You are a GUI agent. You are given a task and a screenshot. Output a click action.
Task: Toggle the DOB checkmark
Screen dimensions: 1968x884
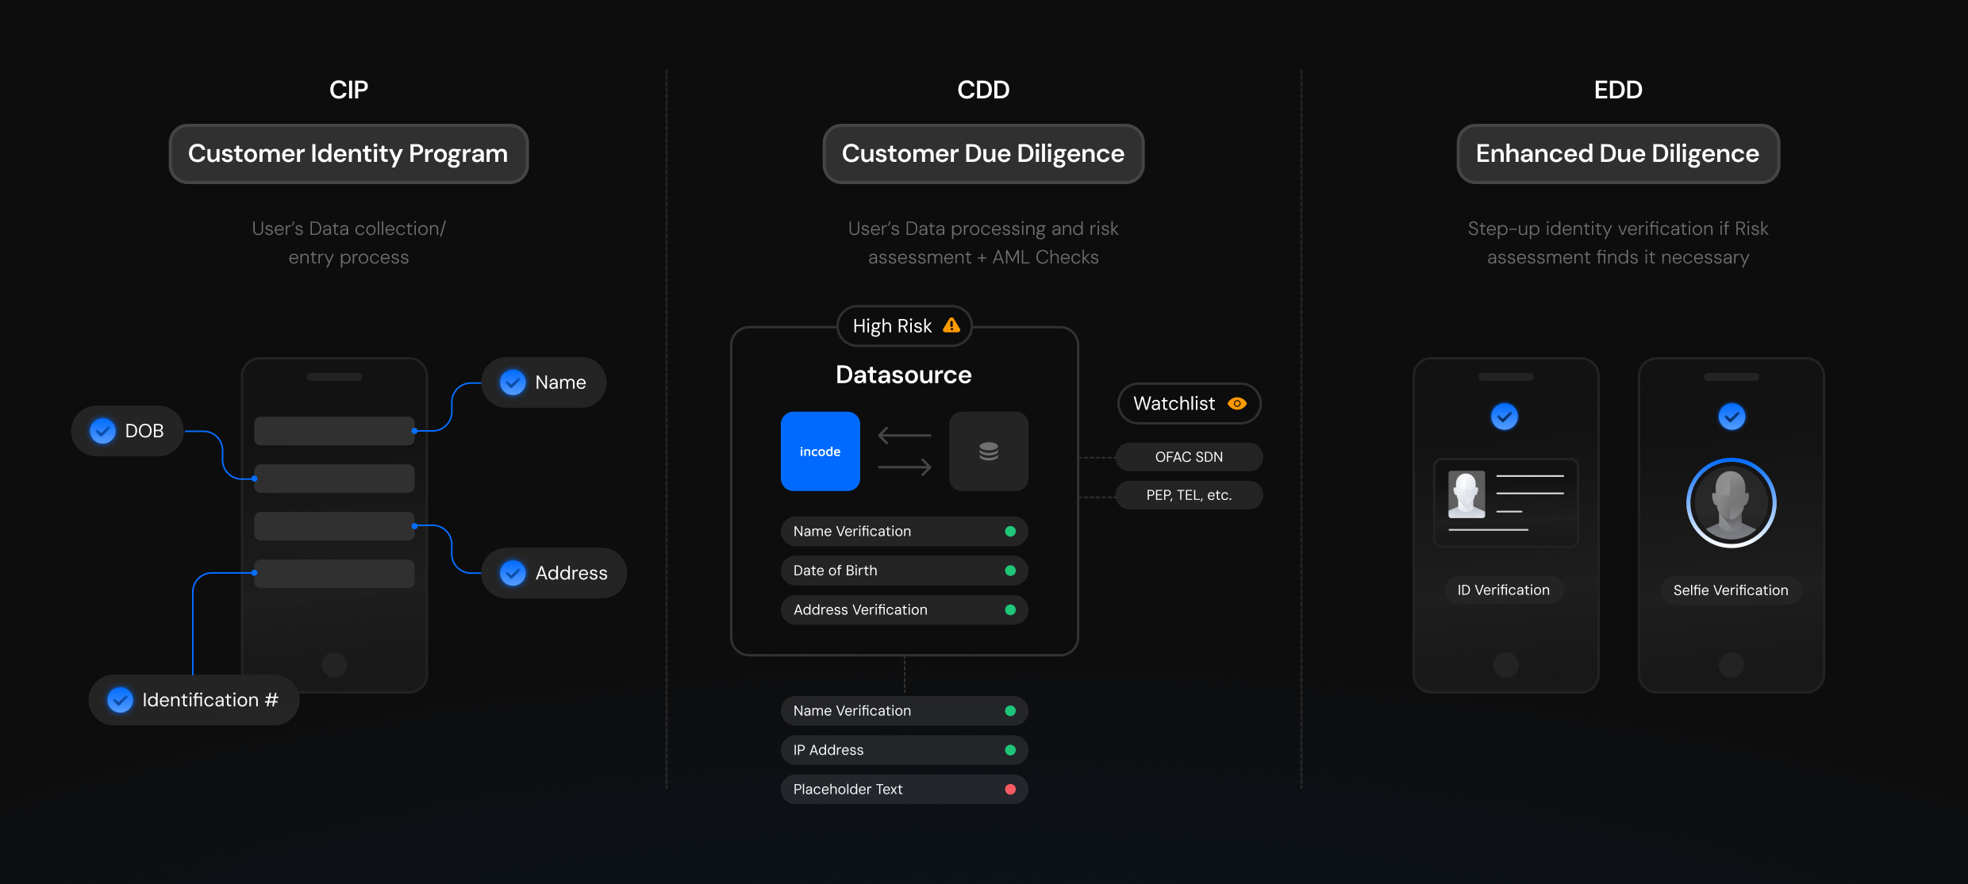(102, 431)
